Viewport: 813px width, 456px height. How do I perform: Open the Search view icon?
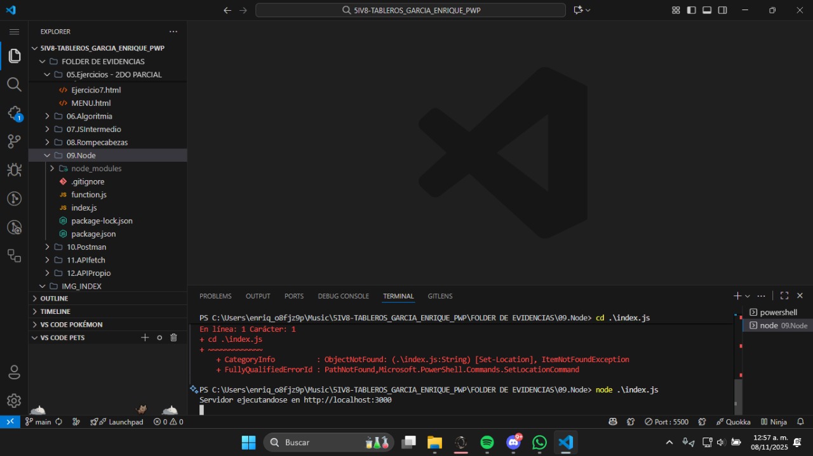point(14,84)
